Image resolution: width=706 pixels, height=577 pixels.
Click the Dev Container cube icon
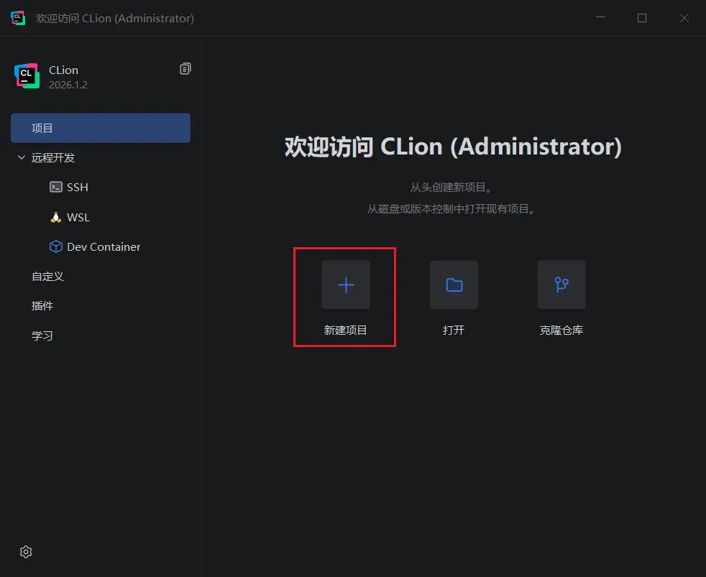pyautogui.click(x=56, y=246)
